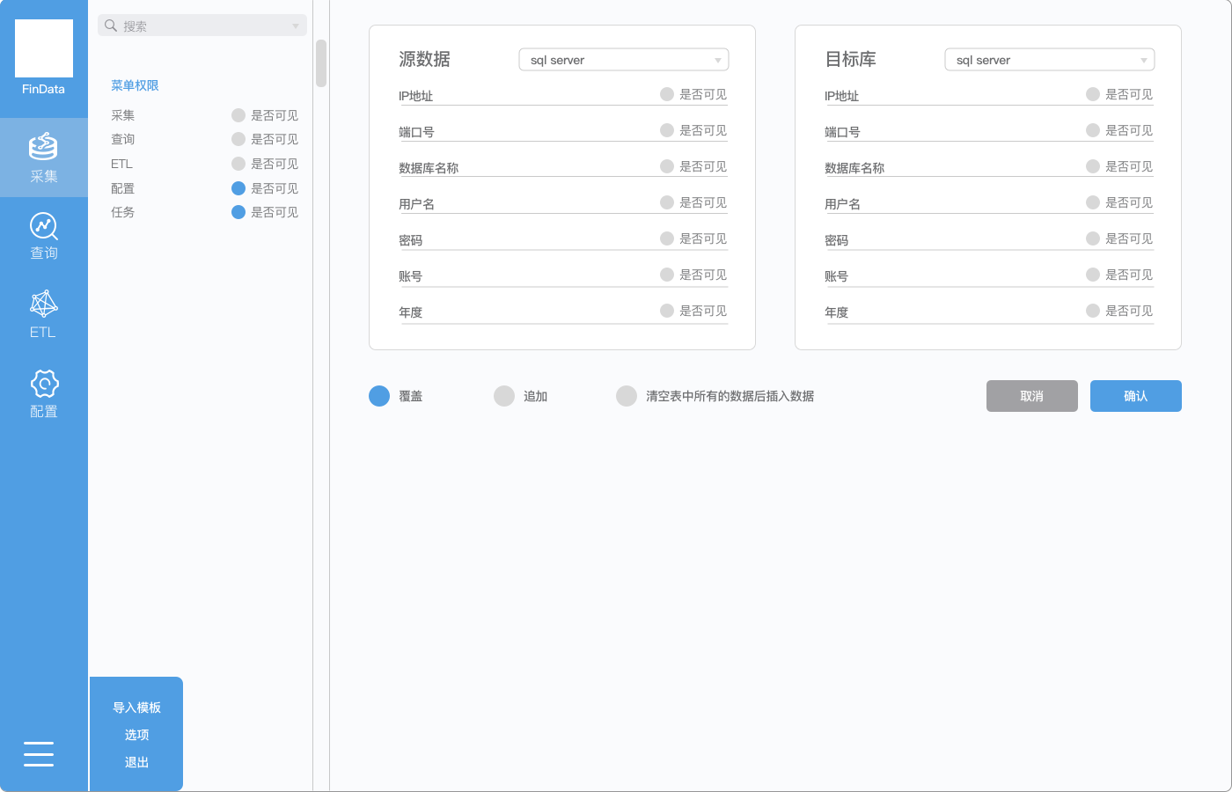The image size is (1232, 792).
Task: Open the 采集 collection module icon
Action: point(43,146)
